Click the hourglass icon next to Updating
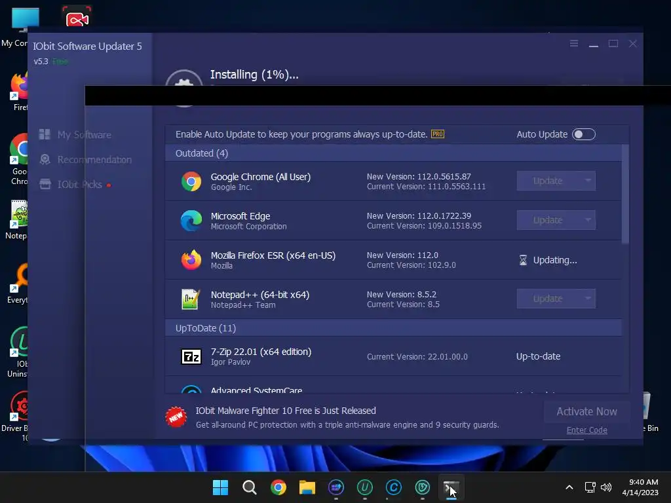 pos(523,260)
